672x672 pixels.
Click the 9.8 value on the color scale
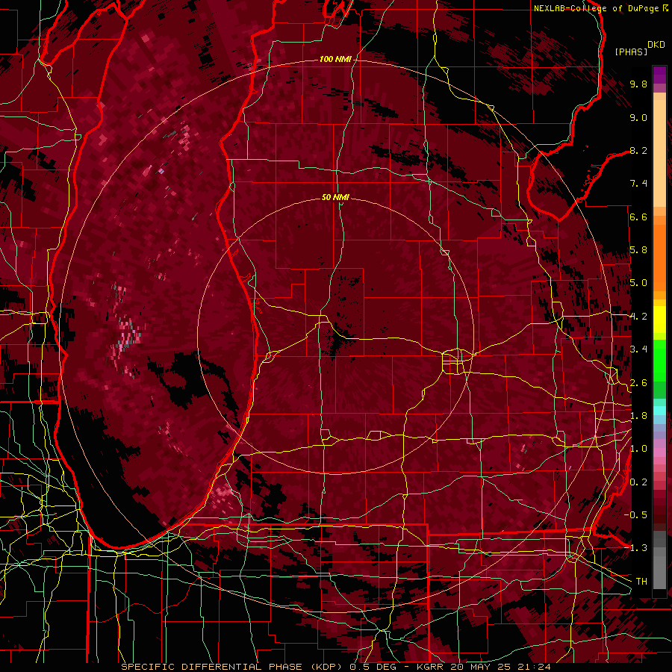click(x=638, y=84)
